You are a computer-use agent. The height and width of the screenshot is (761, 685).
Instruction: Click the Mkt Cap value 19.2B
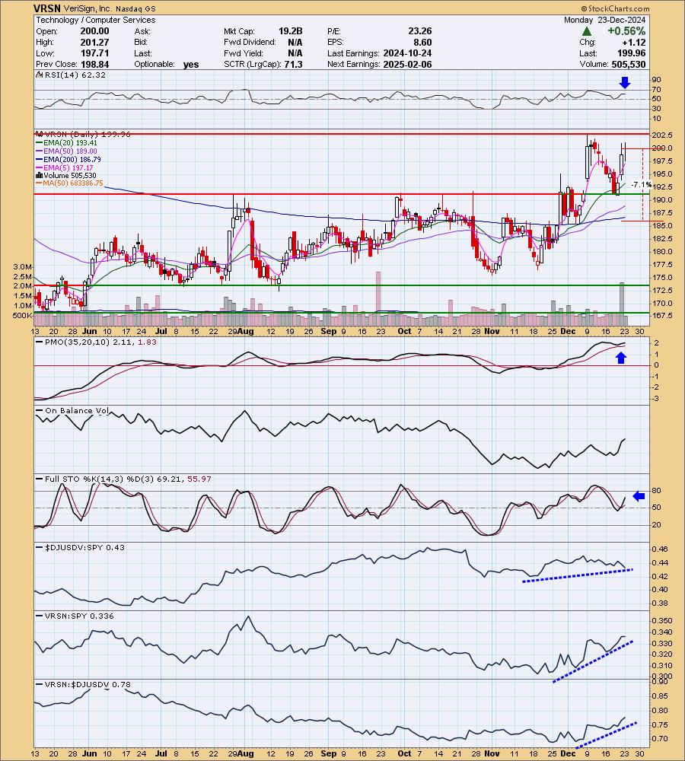290,31
